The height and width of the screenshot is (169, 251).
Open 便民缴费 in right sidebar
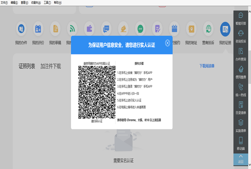[241, 72]
